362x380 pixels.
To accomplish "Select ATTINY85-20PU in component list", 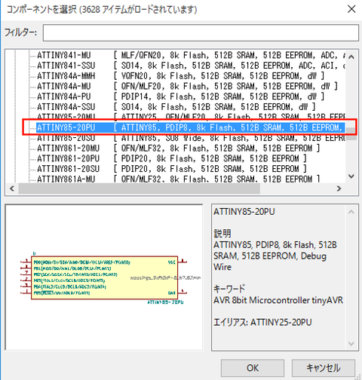I will click(x=189, y=127).
